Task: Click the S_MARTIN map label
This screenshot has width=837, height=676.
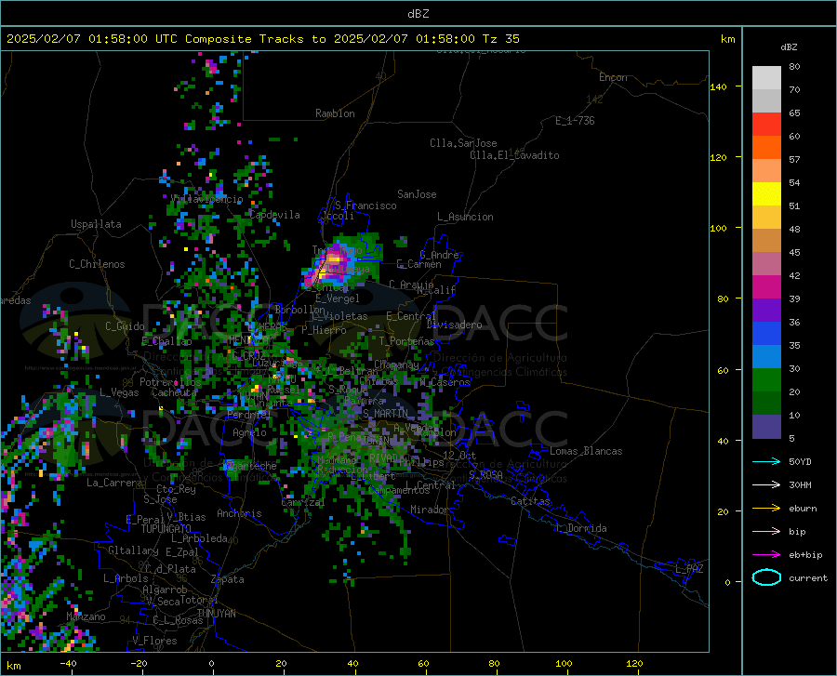Action: point(385,414)
